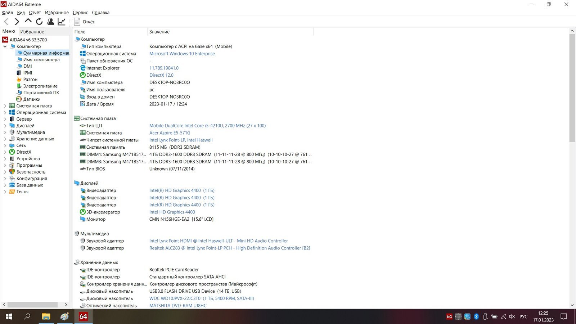Expand the Операционная система tree node
This screenshot has height=324, width=576.
pyautogui.click(x=5, y=113)
